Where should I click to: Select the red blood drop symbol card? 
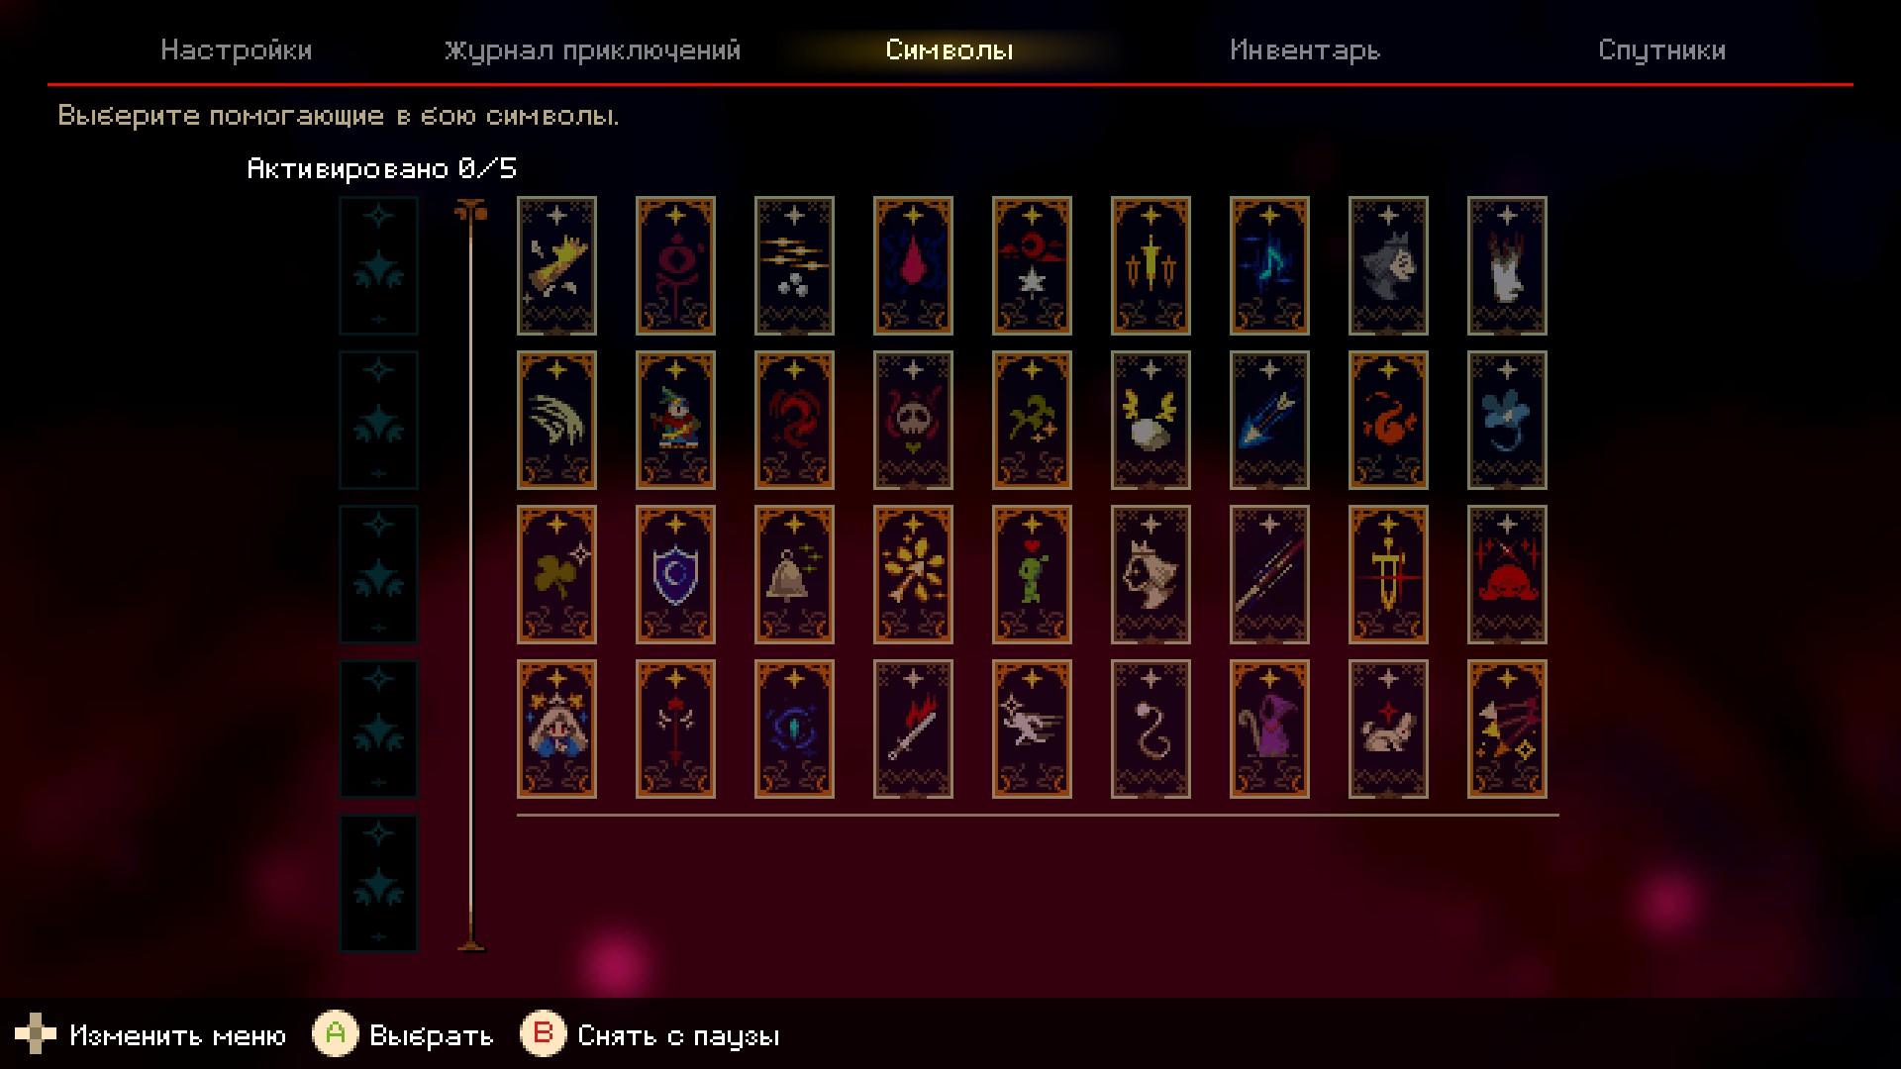(x=913, y=265)
